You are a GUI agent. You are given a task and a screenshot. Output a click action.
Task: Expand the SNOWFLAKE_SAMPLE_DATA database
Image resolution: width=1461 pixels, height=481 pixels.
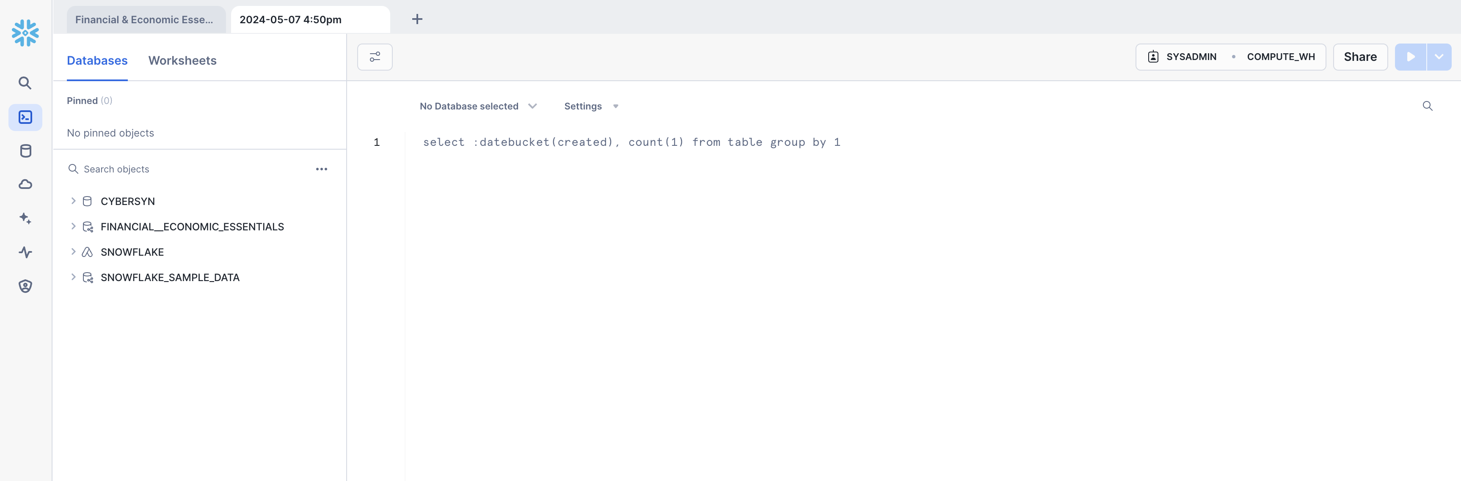(x=73, y=277)
